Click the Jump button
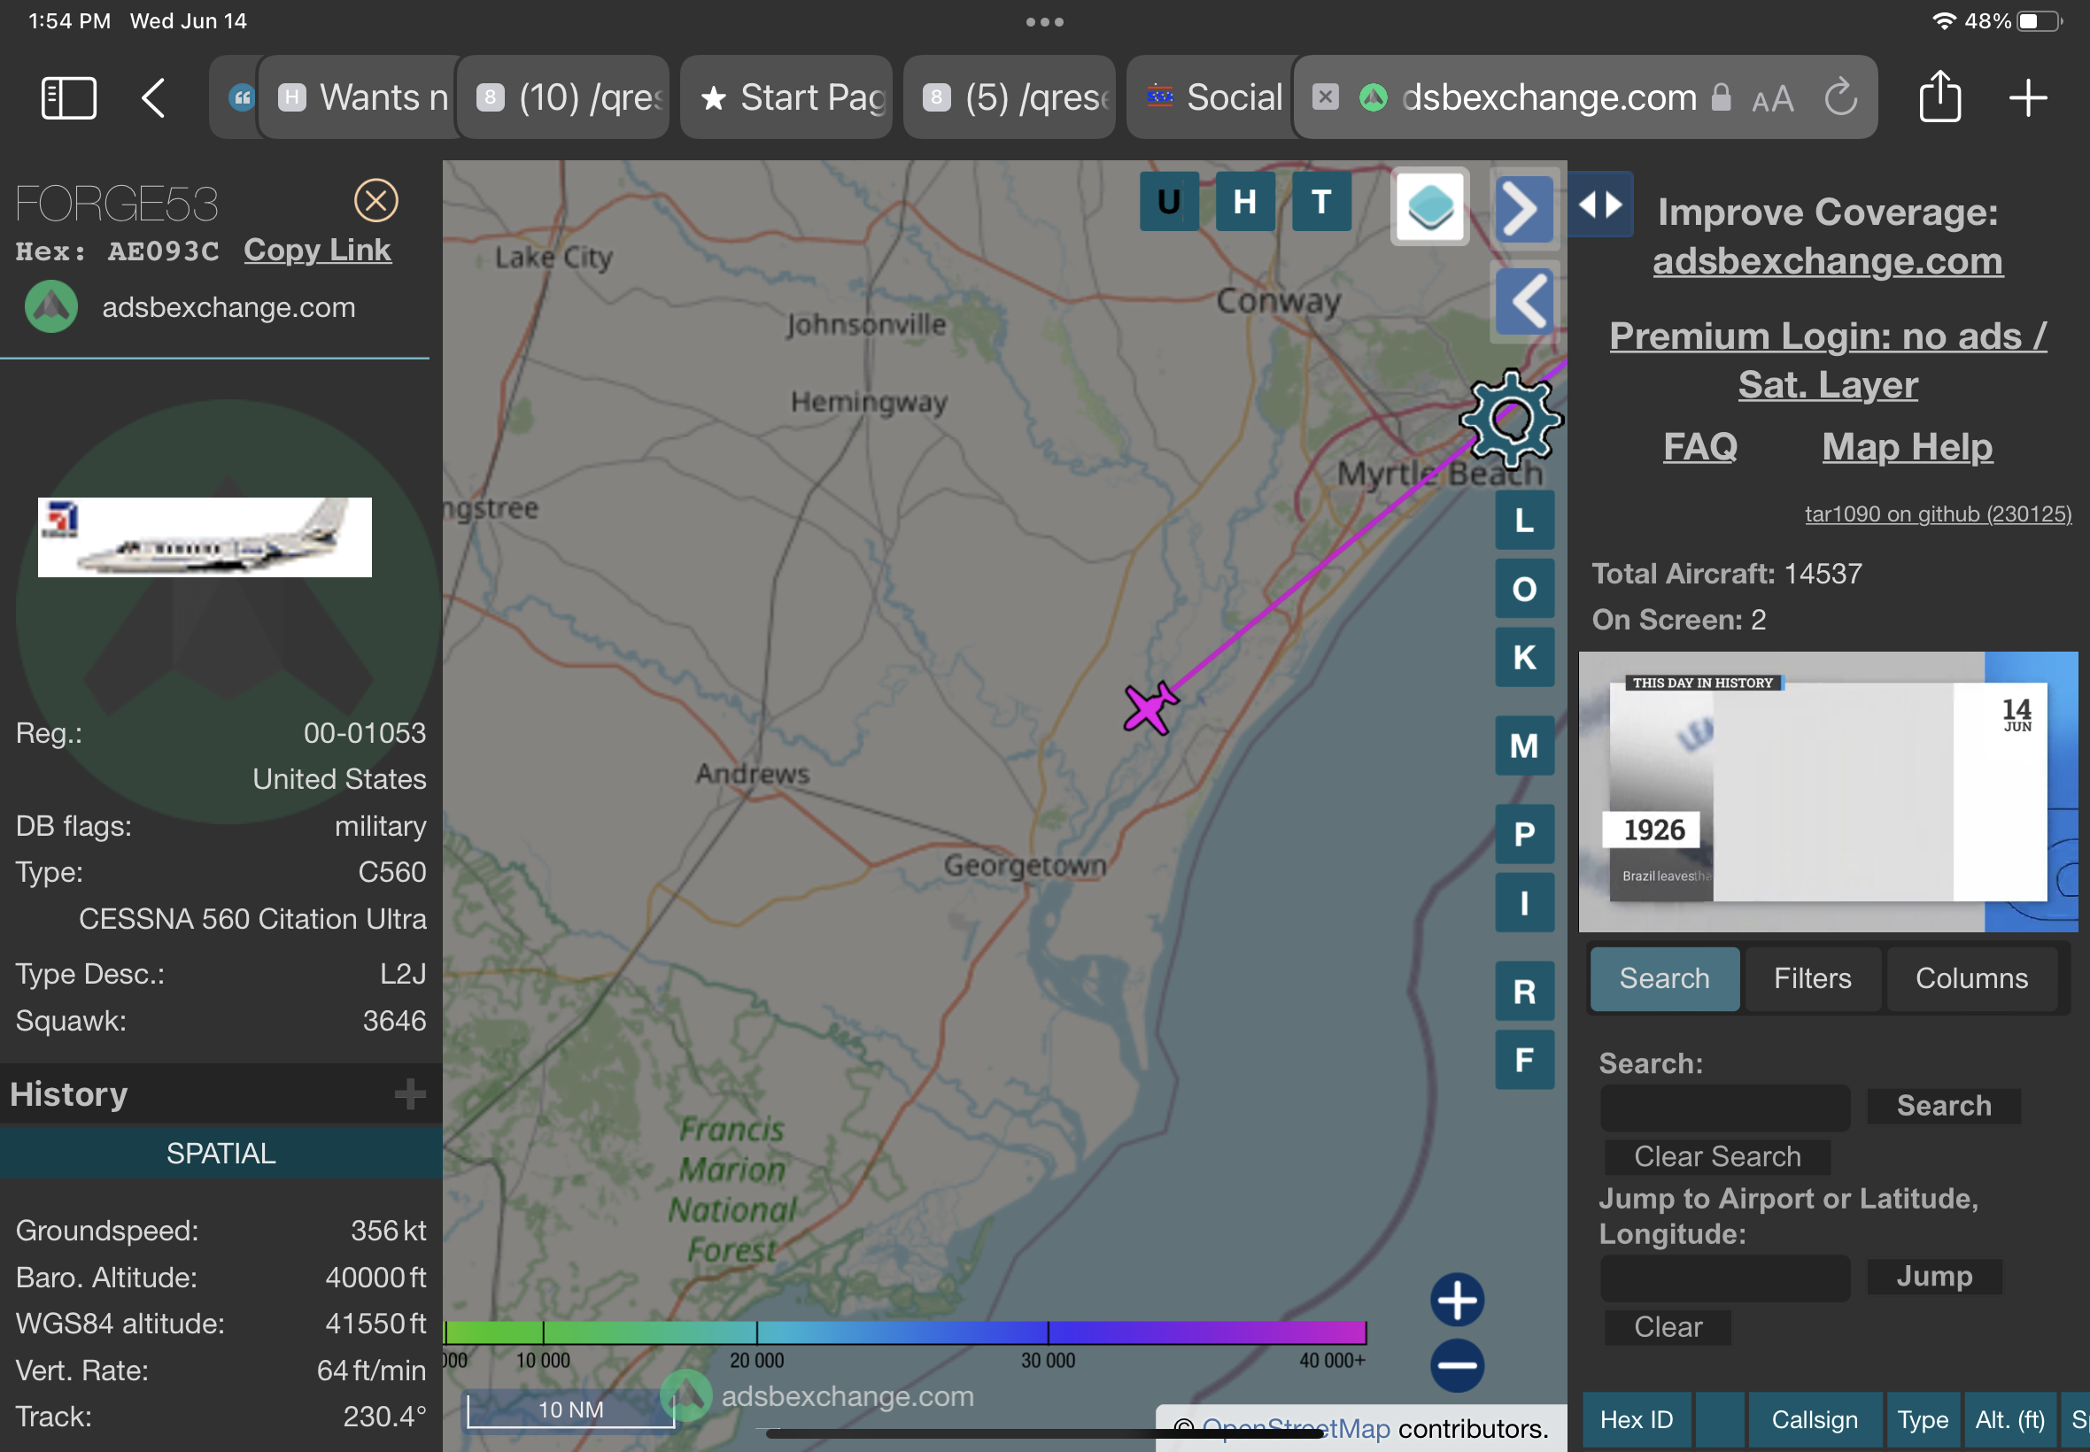 coord(1934,1277)
